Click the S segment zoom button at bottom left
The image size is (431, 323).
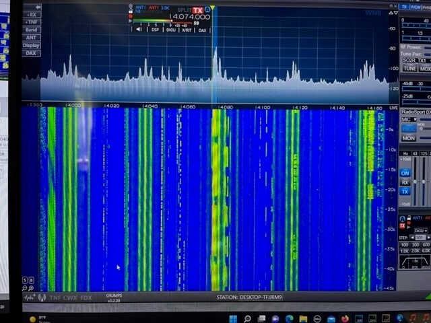pos(25,280)
